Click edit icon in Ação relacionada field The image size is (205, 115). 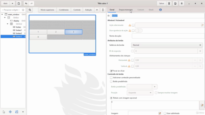202,25
